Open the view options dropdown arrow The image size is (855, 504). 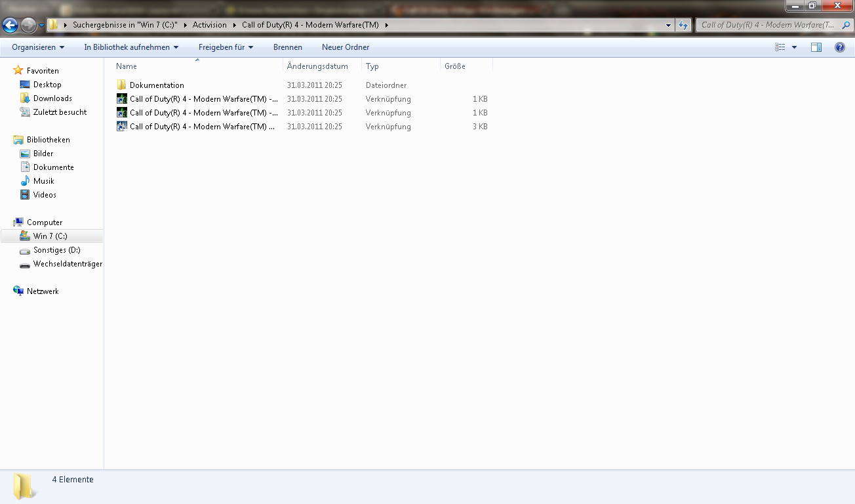point(794,47)
